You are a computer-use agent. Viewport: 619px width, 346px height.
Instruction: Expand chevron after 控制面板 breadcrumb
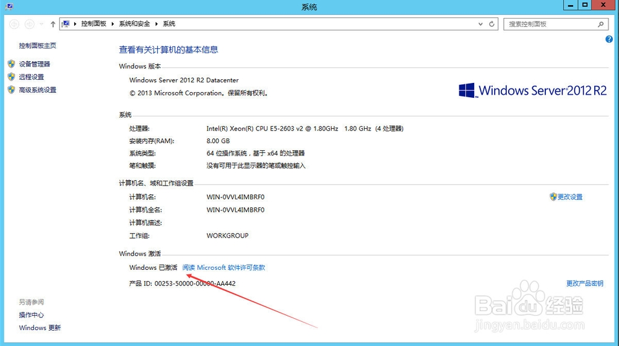pyautogui.click(x=113, y=24)
